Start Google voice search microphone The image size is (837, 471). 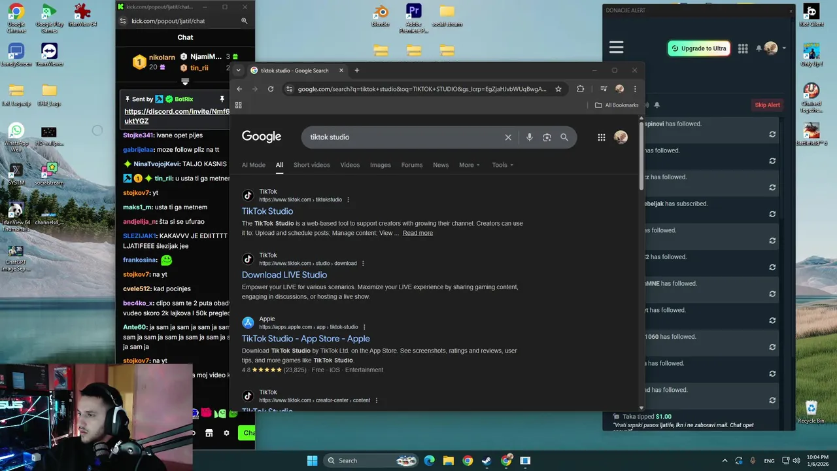tap(530, 137)
